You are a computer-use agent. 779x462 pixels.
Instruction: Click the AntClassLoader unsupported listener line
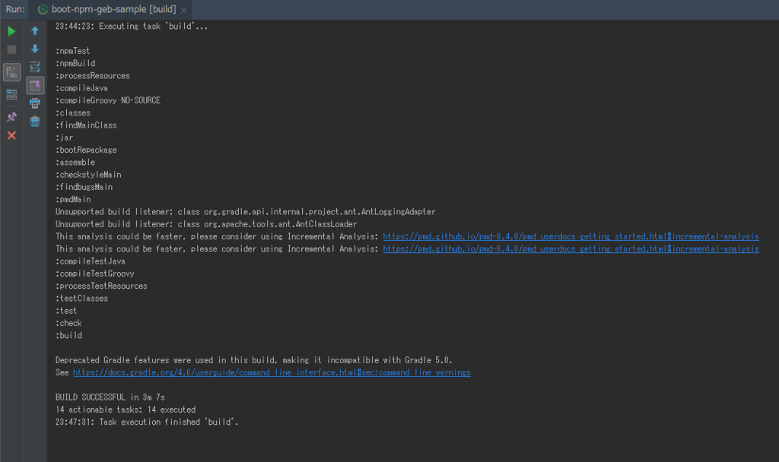[206, 224]
